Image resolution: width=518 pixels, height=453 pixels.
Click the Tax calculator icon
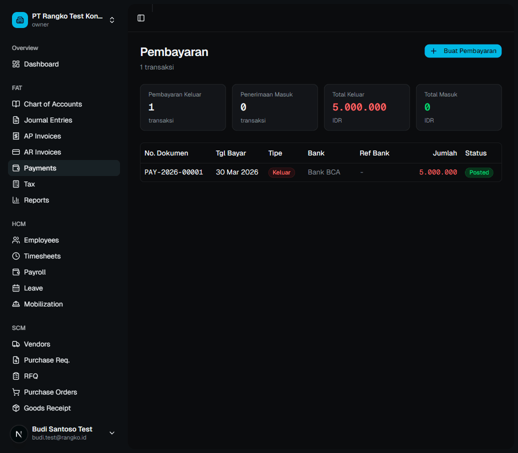click(16, 184)
